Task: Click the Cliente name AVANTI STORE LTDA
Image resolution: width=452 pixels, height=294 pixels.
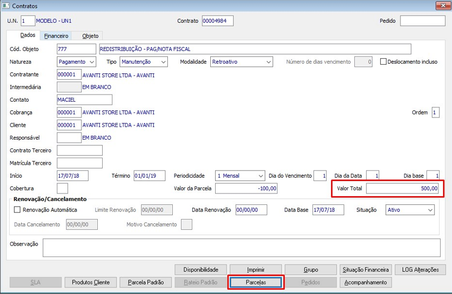Action: pos(118,125)
